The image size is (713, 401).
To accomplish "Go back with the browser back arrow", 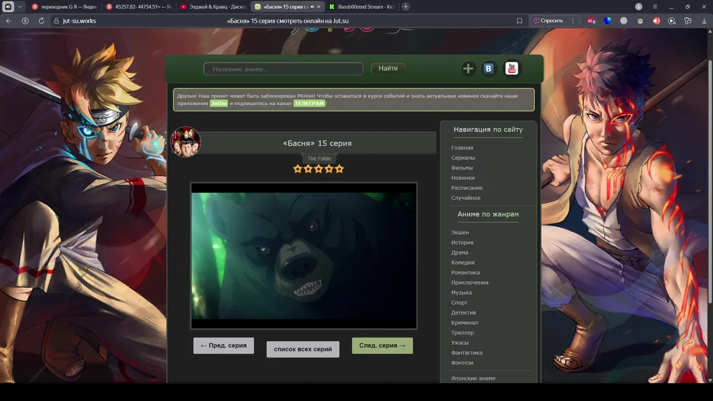I will click(8, 21).
